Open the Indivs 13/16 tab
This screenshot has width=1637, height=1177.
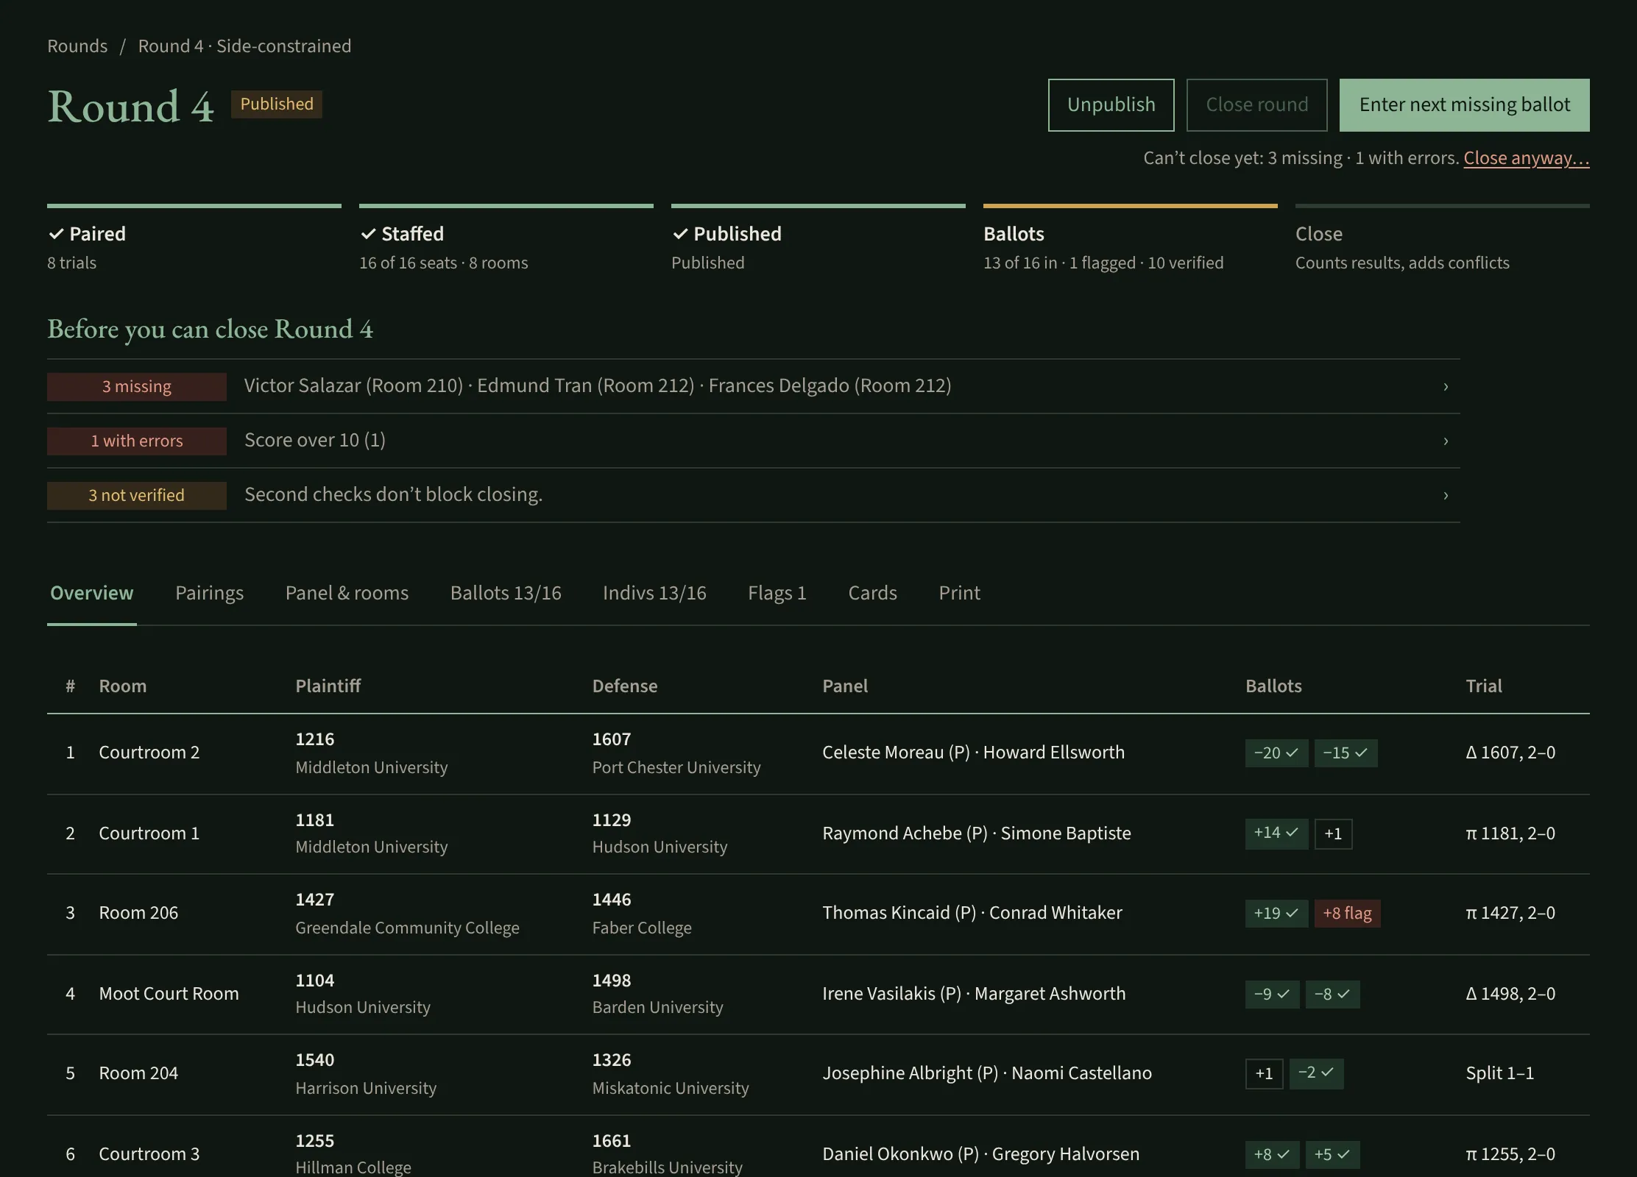(654, 593)
